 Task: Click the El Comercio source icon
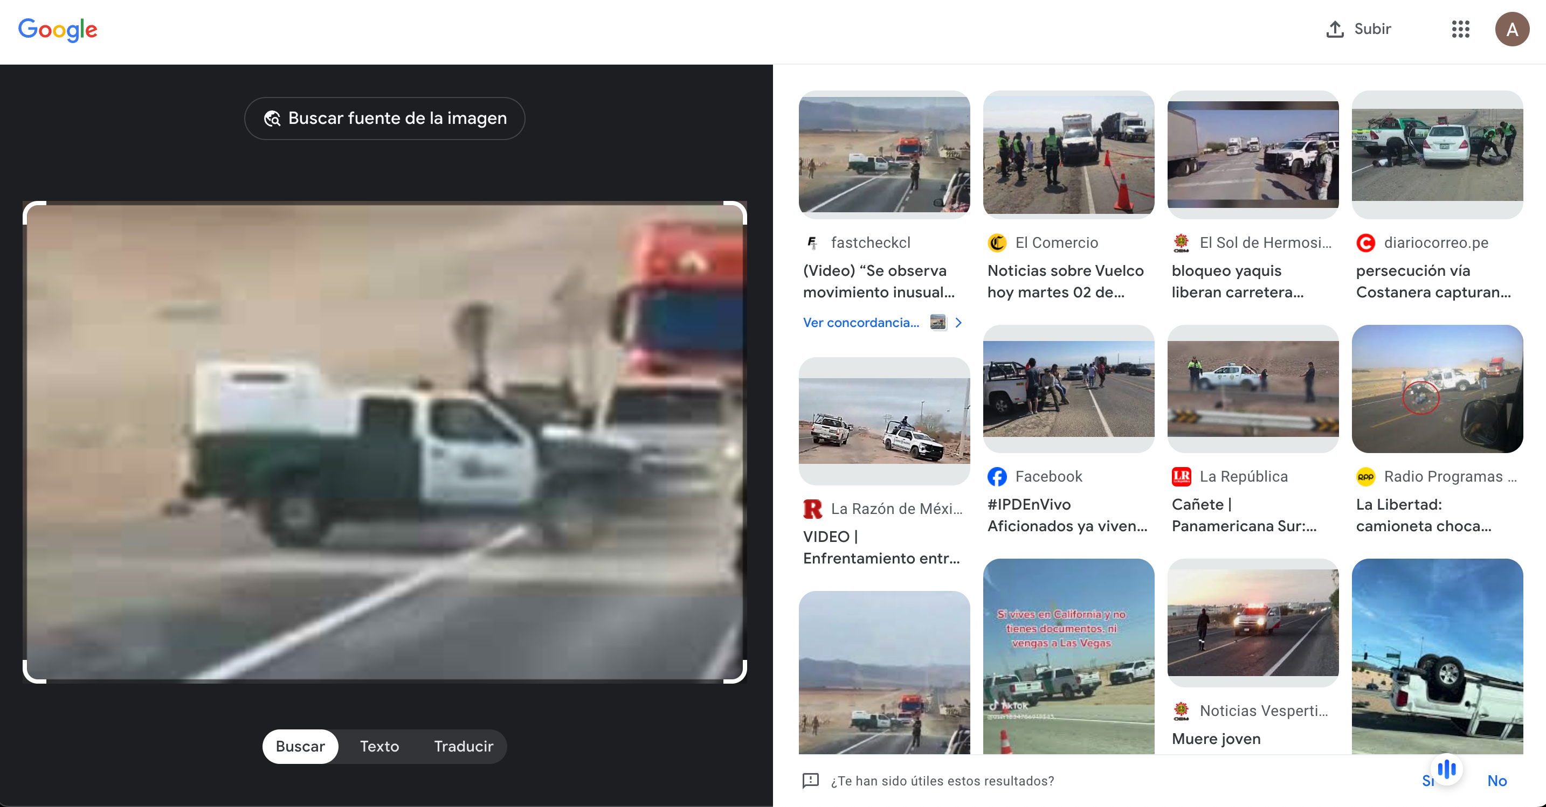997,242
